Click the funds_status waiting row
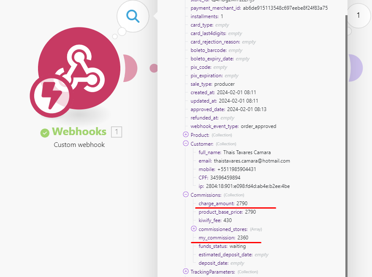Screen dimensions: 372x277 (x=222, y=246)
